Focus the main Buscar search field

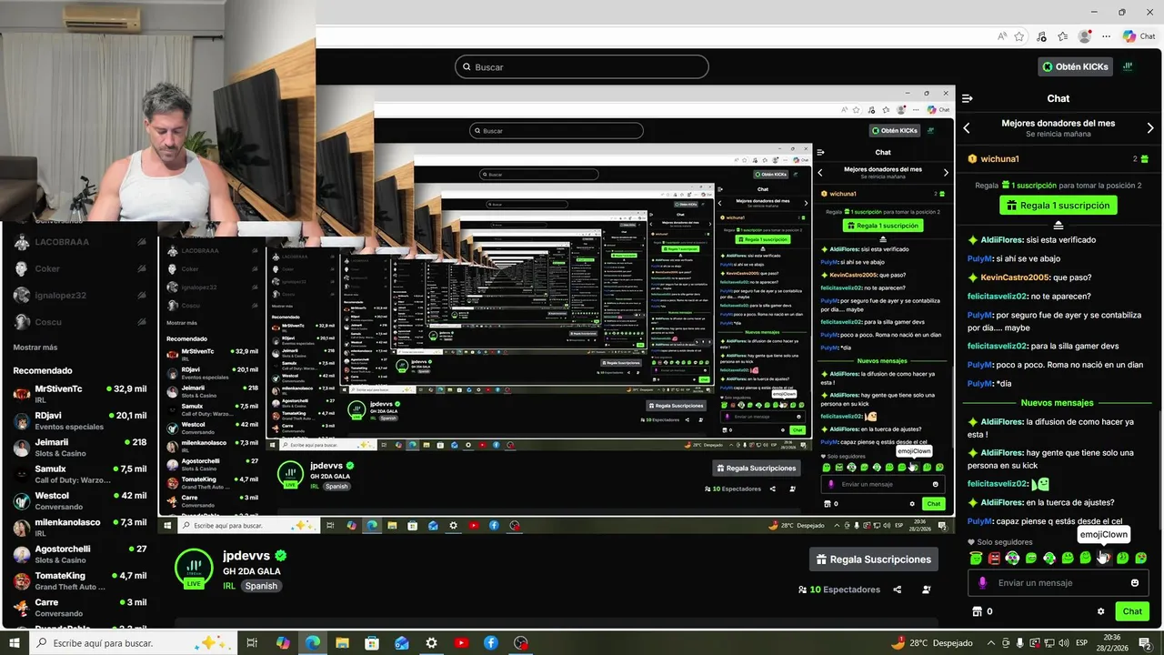582,66
